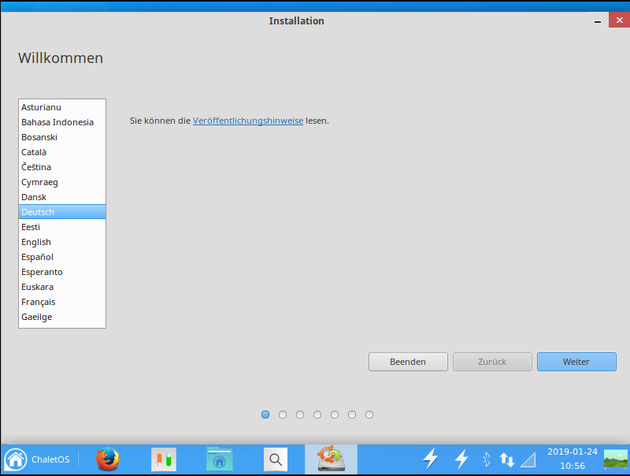Open the settings toggles app in taskbar
Viewport: 630px width, 476px height.
point(164,459)
